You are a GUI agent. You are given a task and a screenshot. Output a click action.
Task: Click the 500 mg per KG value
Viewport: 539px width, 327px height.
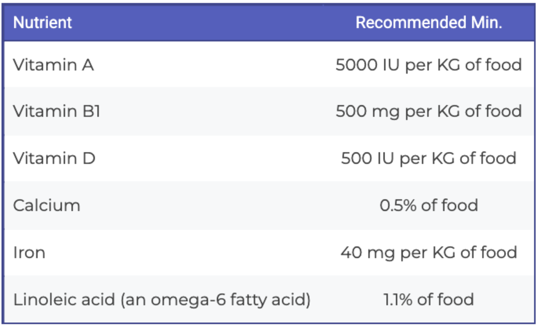[428, 112]
